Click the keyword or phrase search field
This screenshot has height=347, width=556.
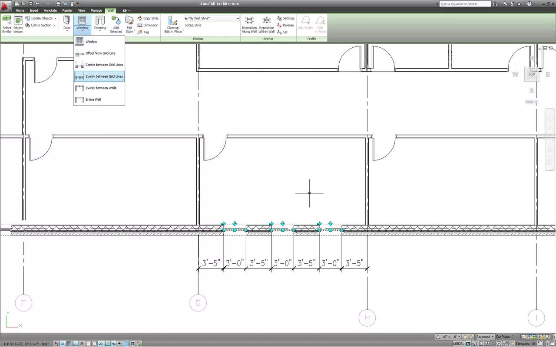(465, 4)
